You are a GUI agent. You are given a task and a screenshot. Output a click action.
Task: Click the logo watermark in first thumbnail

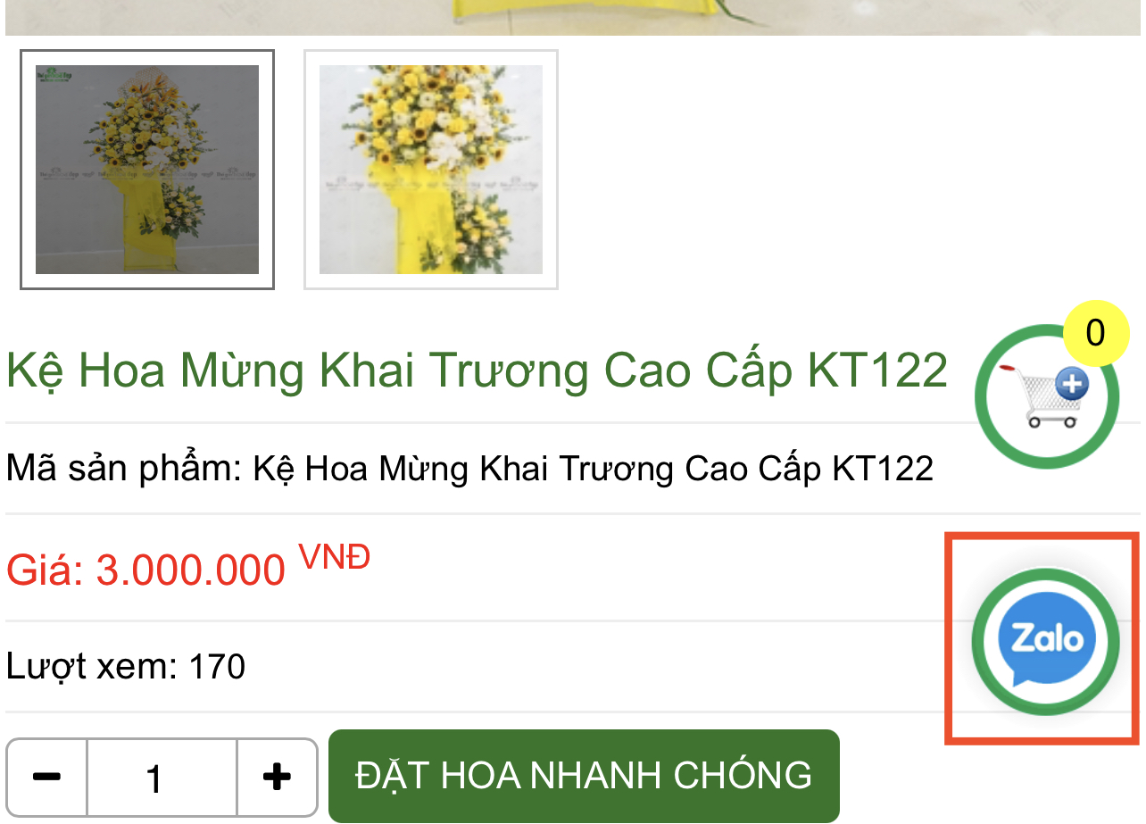(x=55, y=75)
